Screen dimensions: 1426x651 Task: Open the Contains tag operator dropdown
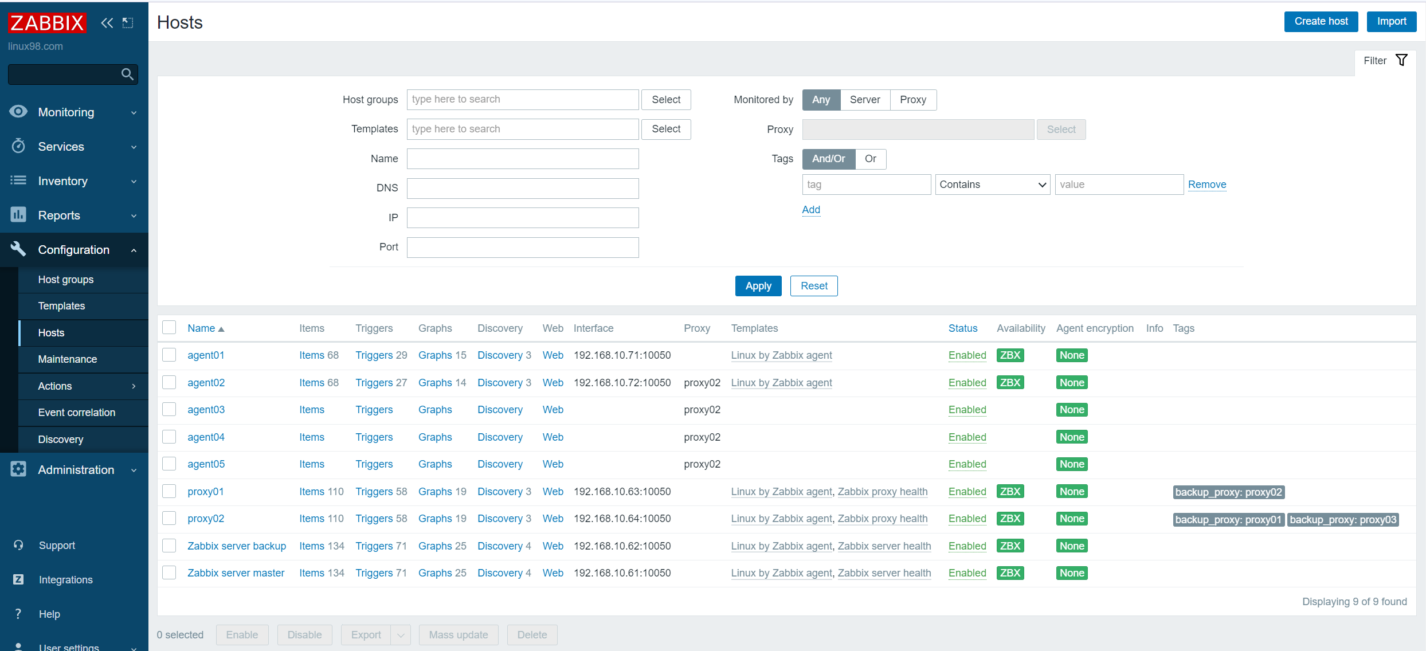(x=992, y=185)
